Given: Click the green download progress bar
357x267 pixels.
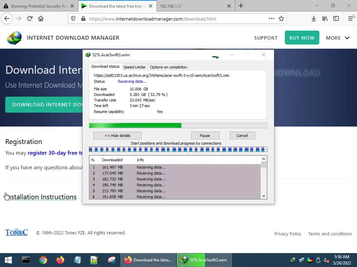Looking at the screenshot, I should [x=178, y=126].
